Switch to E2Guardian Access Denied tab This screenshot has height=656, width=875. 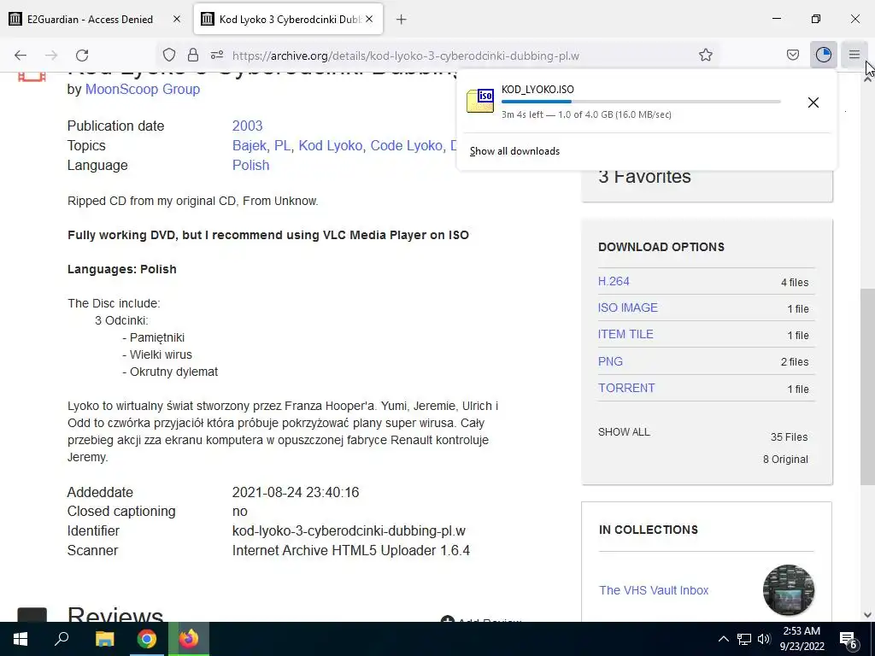click(89, 20)
